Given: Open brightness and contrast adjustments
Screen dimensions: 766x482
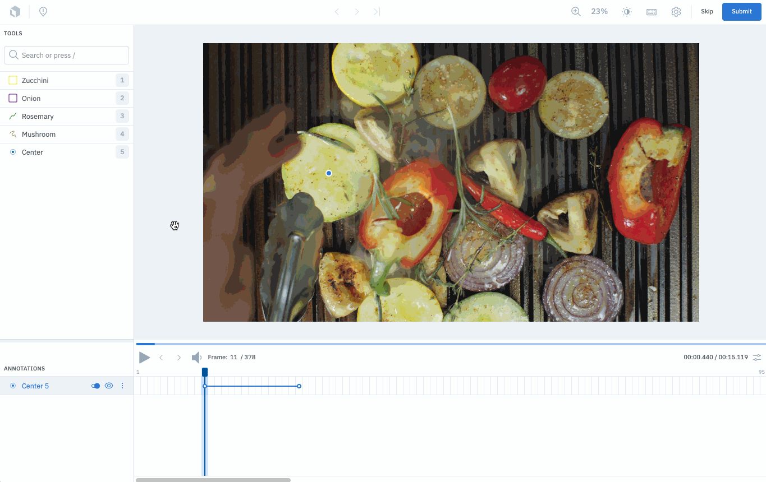Looking at the screenshot, I should 627,12.
